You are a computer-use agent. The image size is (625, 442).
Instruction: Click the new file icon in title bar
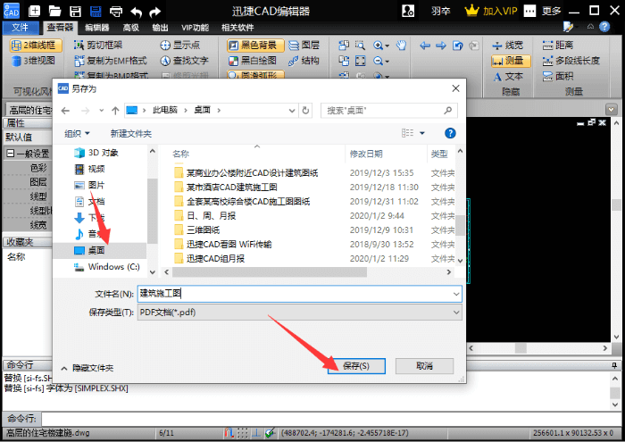[34, 11]
